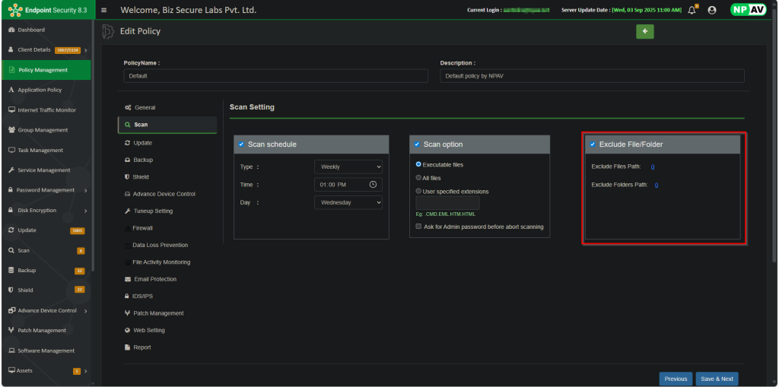The width and height of the screenshot is (779, 387).
Task: Click the green back arrow button
Action: click(x=645, y=31)
